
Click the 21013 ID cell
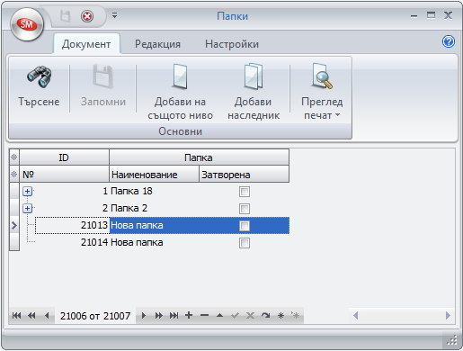(x=72, y=225)
